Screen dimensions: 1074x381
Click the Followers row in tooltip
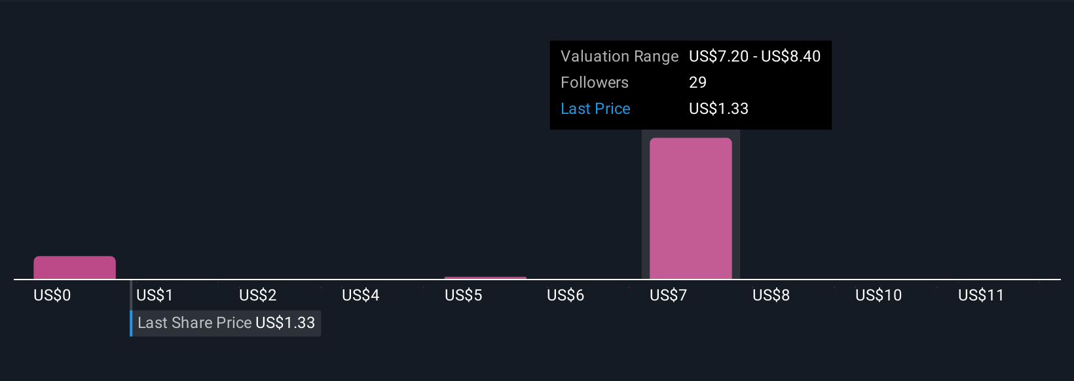click(x=690, y=82)
